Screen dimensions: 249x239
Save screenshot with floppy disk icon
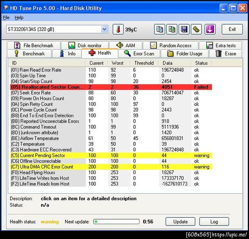click(x=184, y=29)
